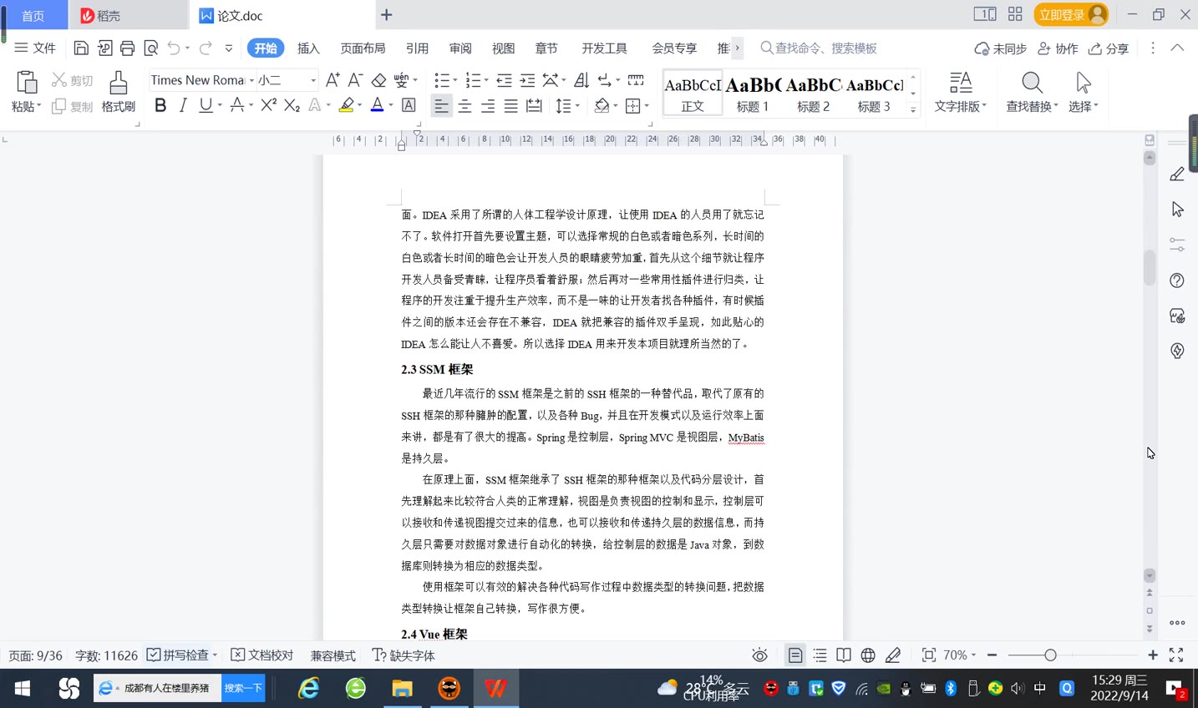1198x708 pixels.
Task: Click the zoom slider handle
Action: (1050, 655)
